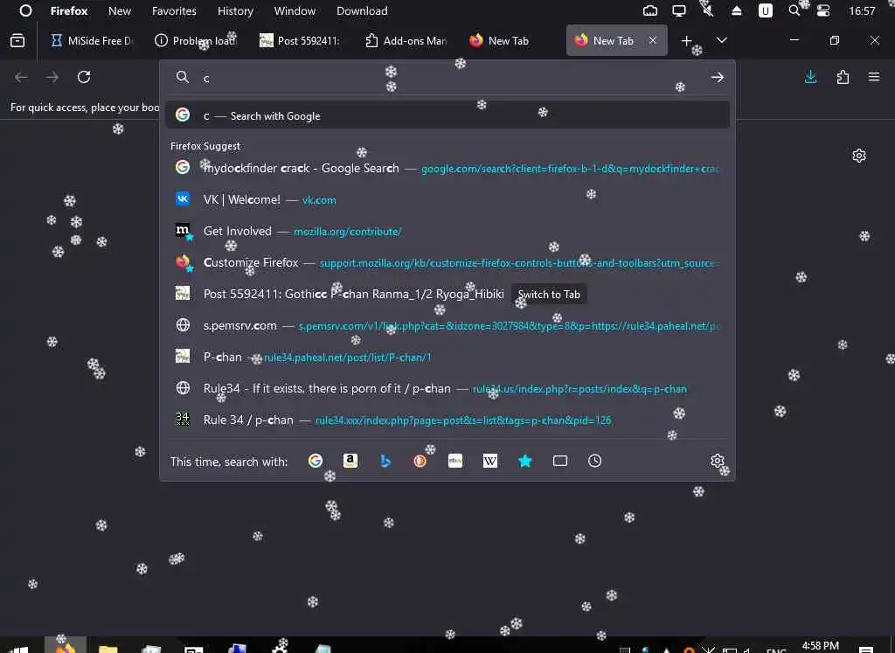The height and width of the screenshot is (653, 895).
Task: Open the Downloads panel icon
Action: (810, 77)
